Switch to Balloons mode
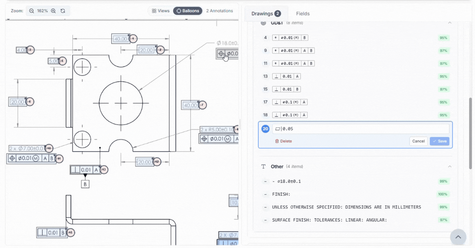475x248 pixels. tap(188, 11)
